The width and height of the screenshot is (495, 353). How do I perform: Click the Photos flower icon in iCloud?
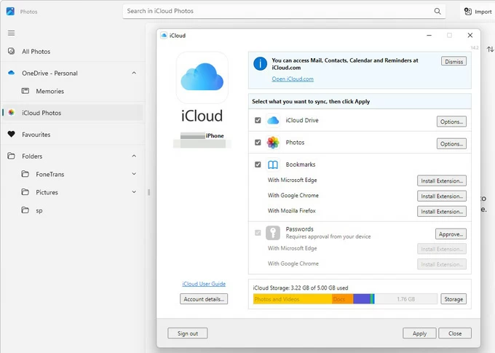(x=273, y=143)
